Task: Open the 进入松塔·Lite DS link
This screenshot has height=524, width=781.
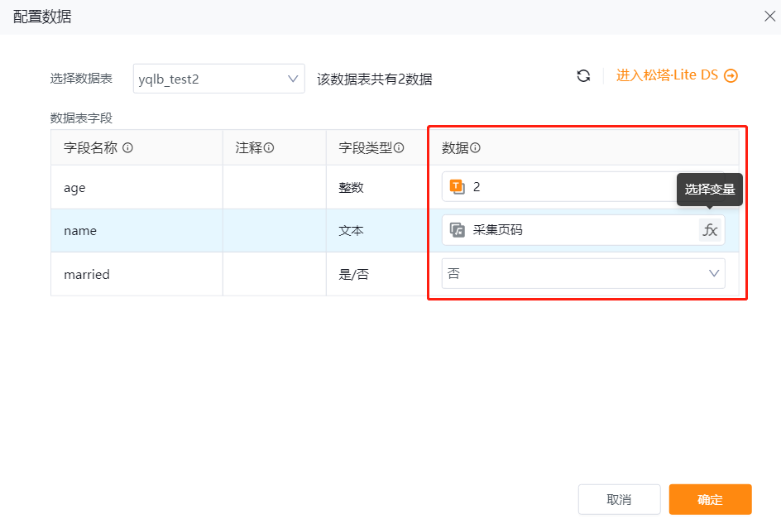Action: [667, 76]
